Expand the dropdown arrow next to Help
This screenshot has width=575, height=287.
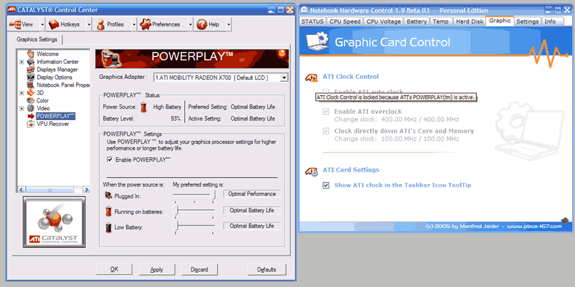(229, 24)
